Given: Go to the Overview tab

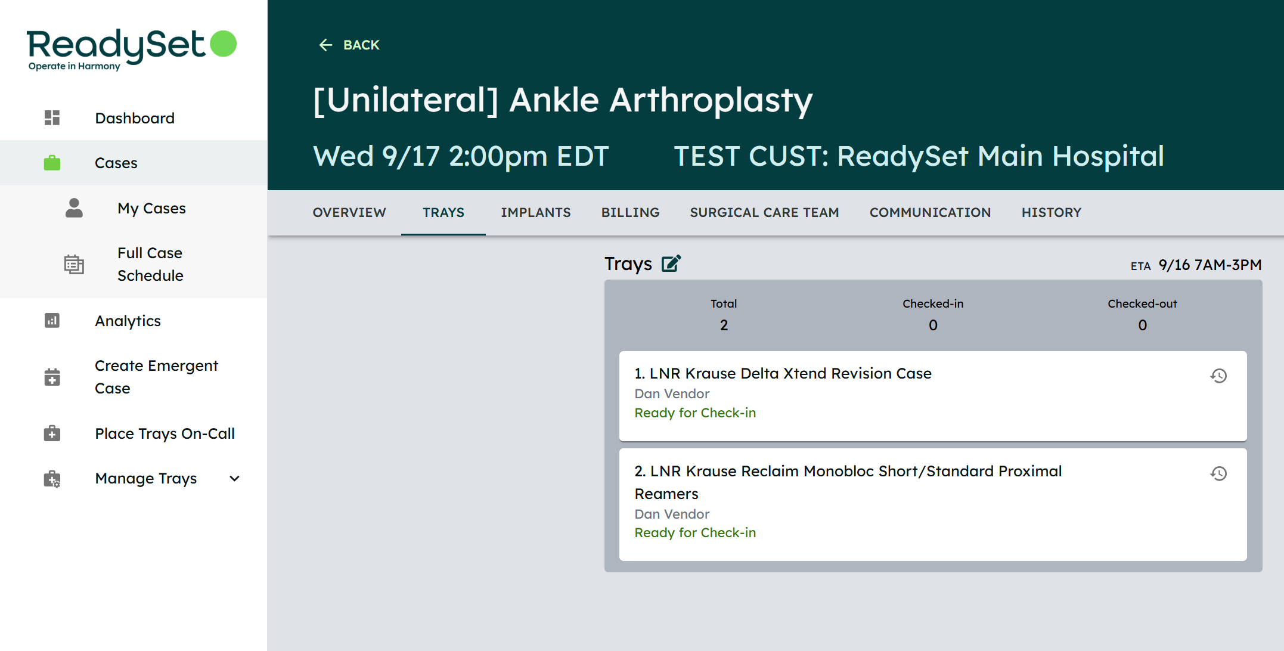Looking at the screenshot, I should tap(349, 213).
